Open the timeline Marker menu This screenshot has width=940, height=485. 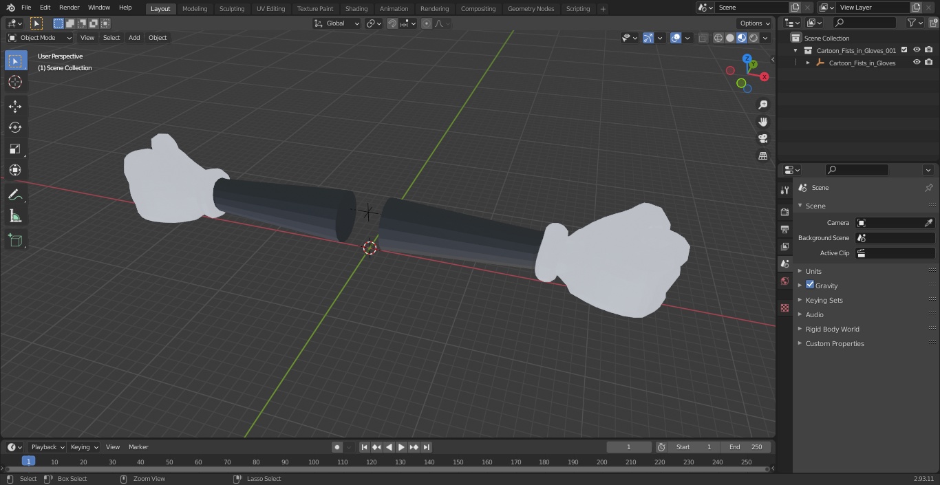pyautogui.click(x=138, y=447)
